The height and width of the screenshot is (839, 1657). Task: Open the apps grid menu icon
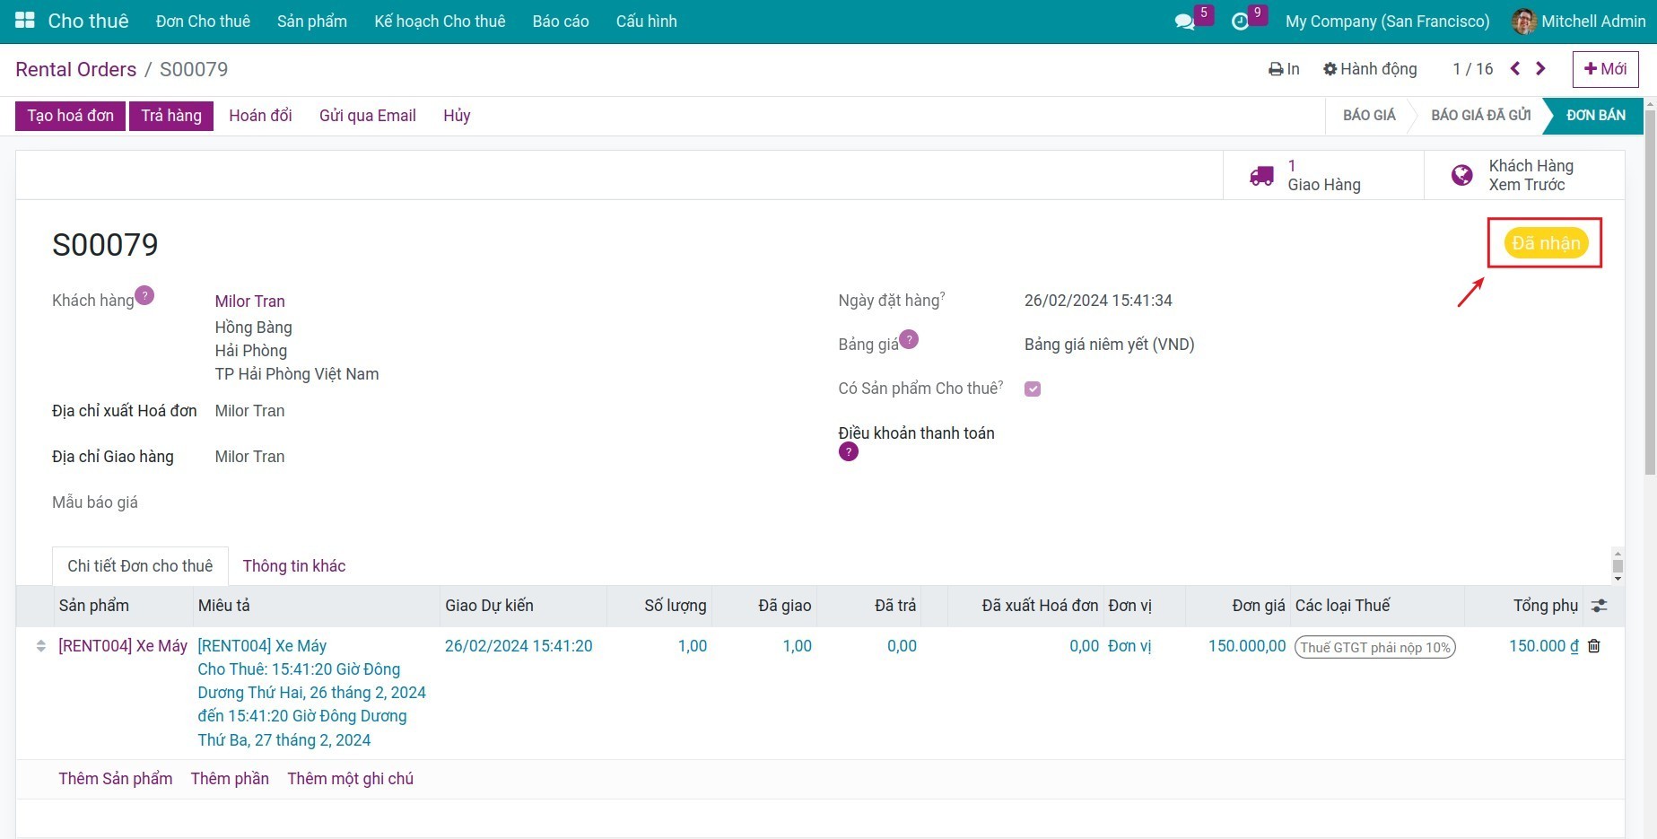coord(25,21)
